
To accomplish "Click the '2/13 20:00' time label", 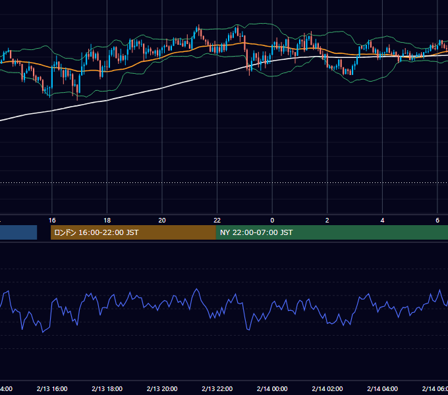I will pyautogui.click(x=162, y=388).
